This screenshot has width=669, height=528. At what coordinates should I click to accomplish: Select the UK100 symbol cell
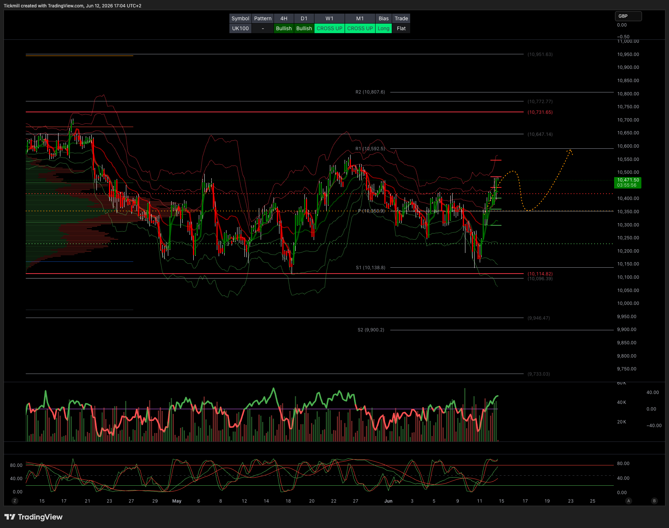coord(240,28)
